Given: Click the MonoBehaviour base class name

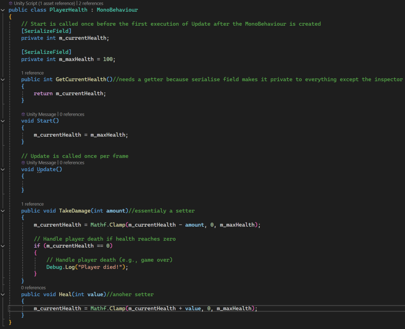Looking at the screenshot, I should (117, 10).
